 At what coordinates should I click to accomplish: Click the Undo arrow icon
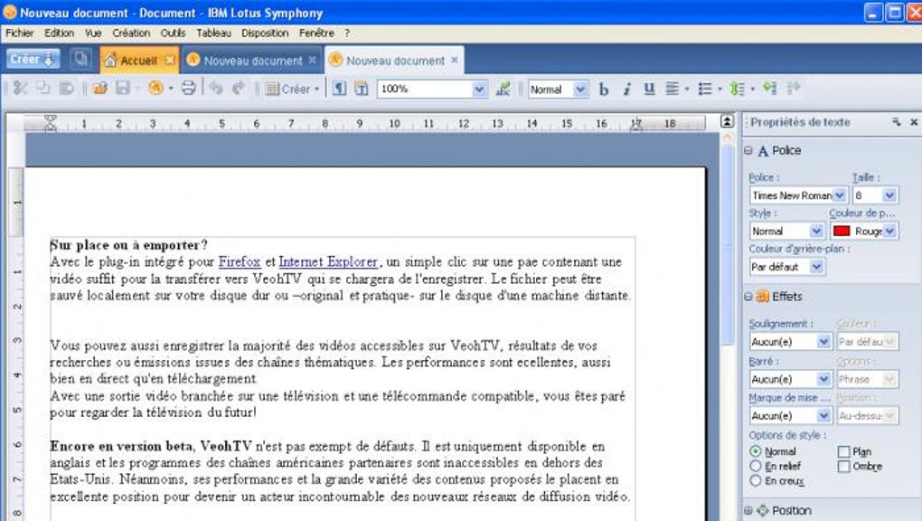pyautogui.click(x=216, y=89)
